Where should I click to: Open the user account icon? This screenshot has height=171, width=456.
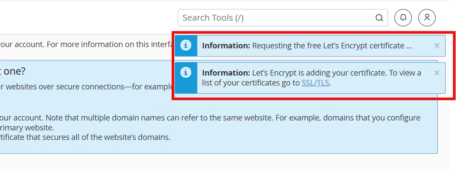tap(427, 18)
